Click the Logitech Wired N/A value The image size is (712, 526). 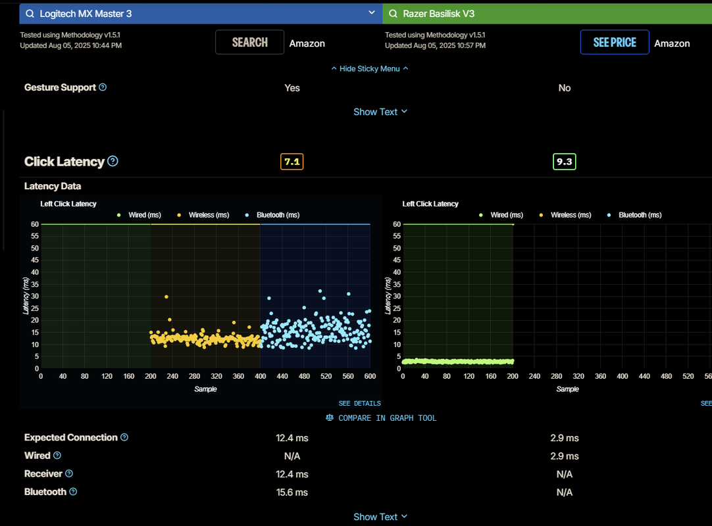coord(292,456)
